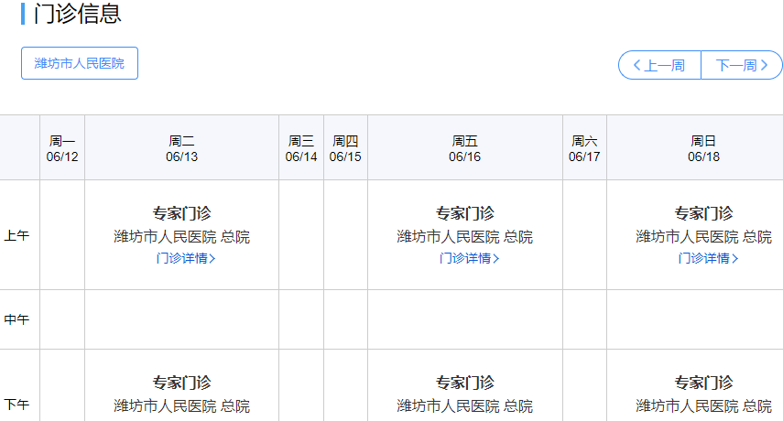The height and width of the screenshot is (421, 783).
Task: Click the 周五 06/16 column header
Action: click(x=465, y=148)
